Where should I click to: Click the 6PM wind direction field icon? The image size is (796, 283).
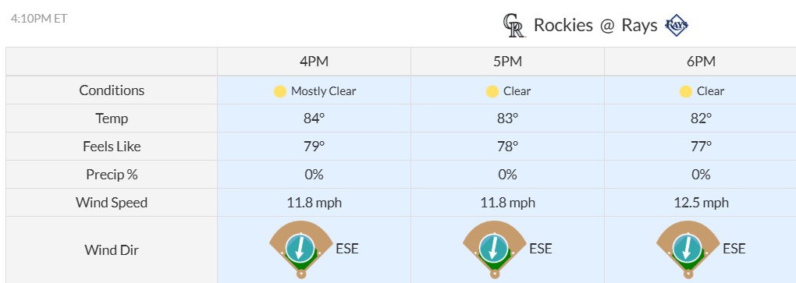coord(688,249)
